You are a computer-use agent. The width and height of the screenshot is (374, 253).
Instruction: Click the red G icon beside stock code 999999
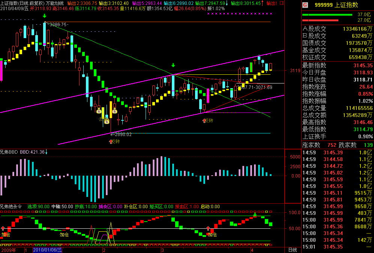(x=305, y=5)
